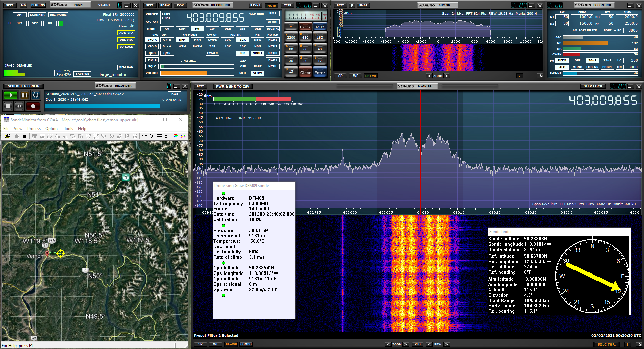Click the black stop square in SondeMonitor toolbar

24,136
